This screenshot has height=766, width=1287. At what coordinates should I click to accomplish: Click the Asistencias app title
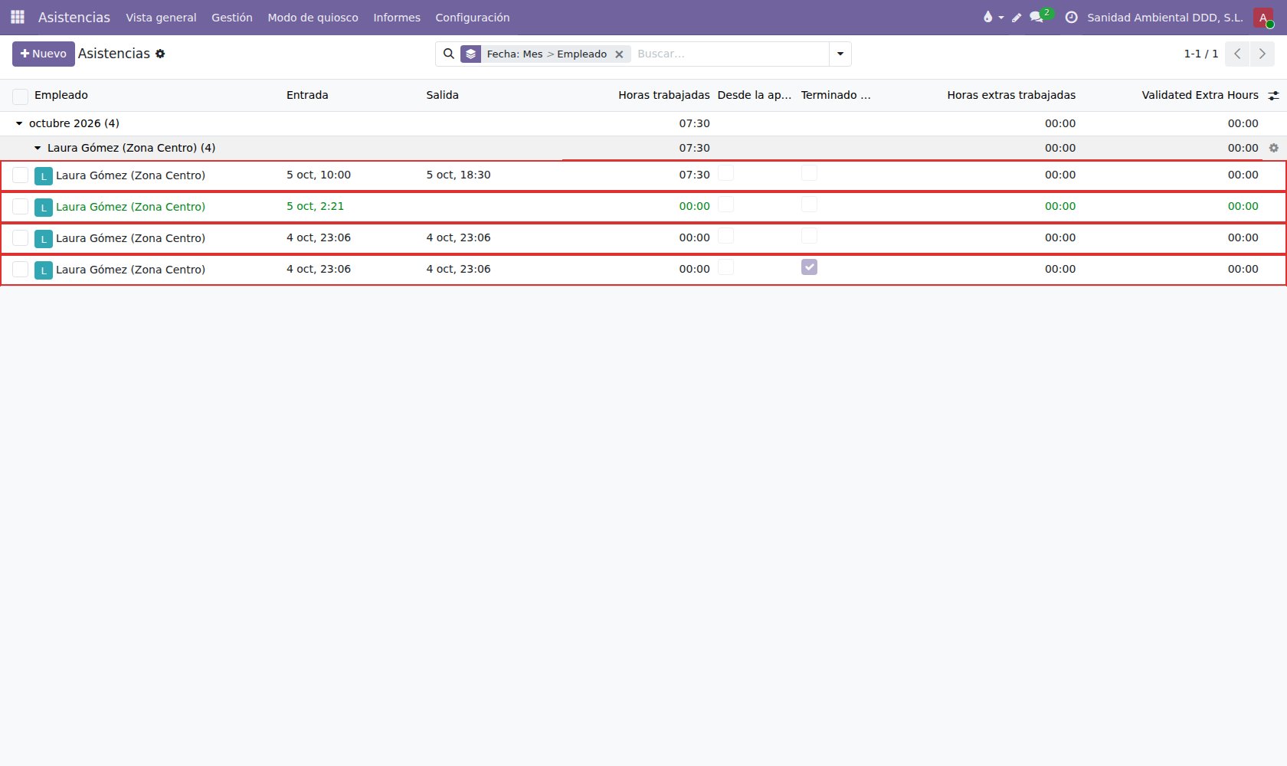coord(74,17)
